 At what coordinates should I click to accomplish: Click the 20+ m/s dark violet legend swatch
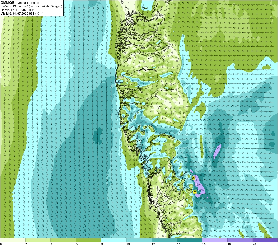tap(265, 240)
